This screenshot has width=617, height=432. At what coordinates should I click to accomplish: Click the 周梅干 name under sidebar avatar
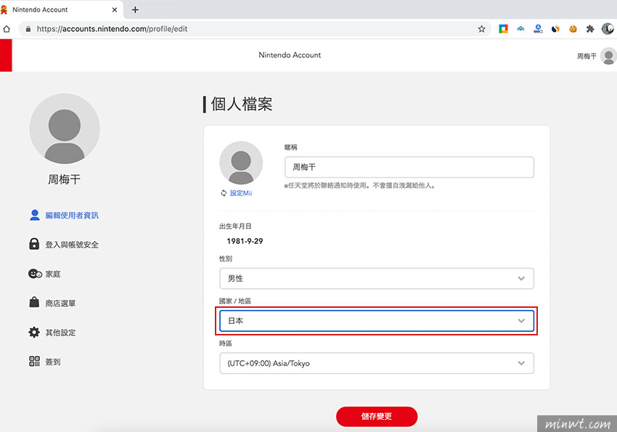pyautogui.click(x=64, y=179)
